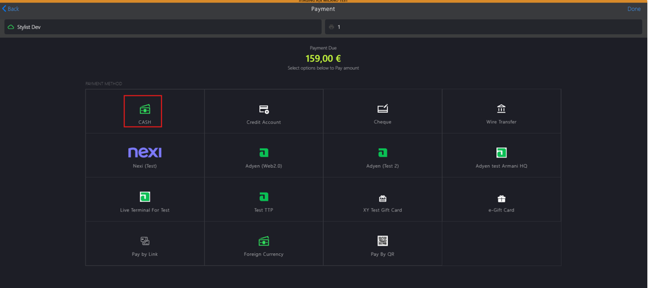
Task: Click the Adyen test Armani HQ label
Action: 501,166
